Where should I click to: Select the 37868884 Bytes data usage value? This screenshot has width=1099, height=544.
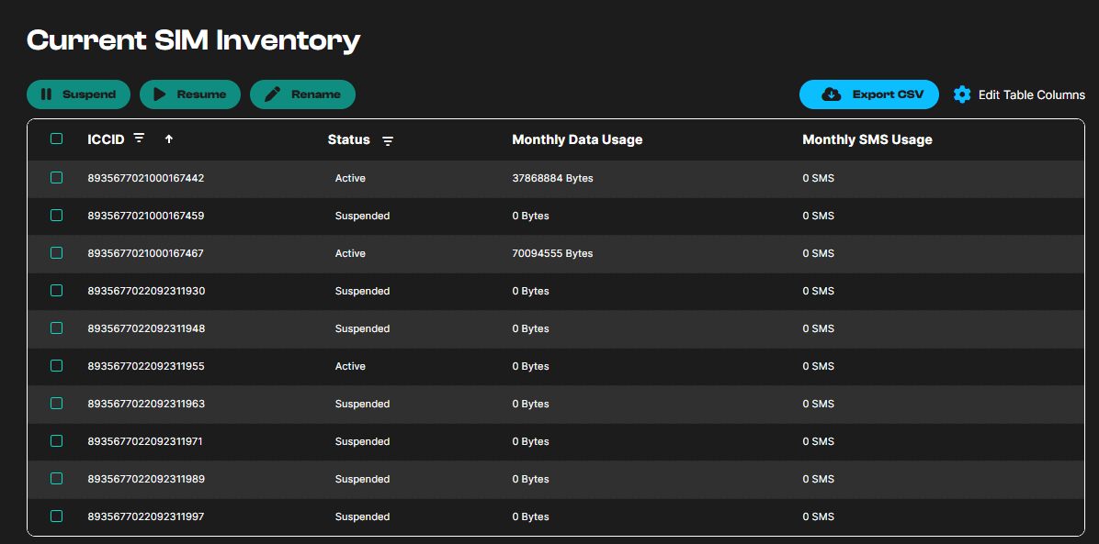(x=552, y=177)
